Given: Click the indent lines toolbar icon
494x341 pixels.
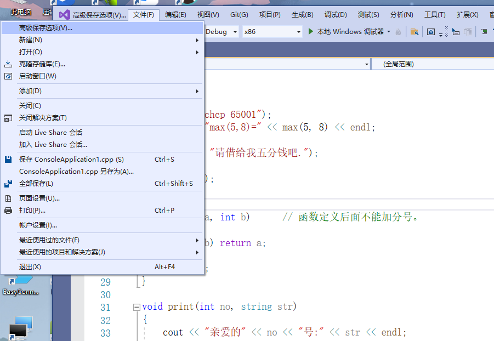Looking at the screenshot, I should (484, 31).
